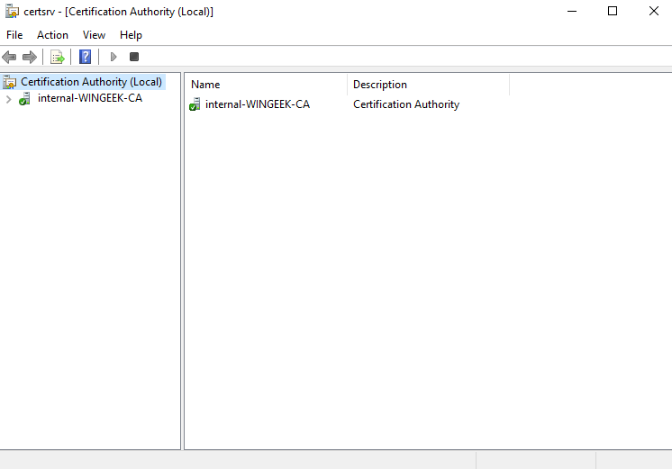This screenshot has height=469, width=672.
Task: Stop the service with the square icon
Action: click(x=134, y=57)
